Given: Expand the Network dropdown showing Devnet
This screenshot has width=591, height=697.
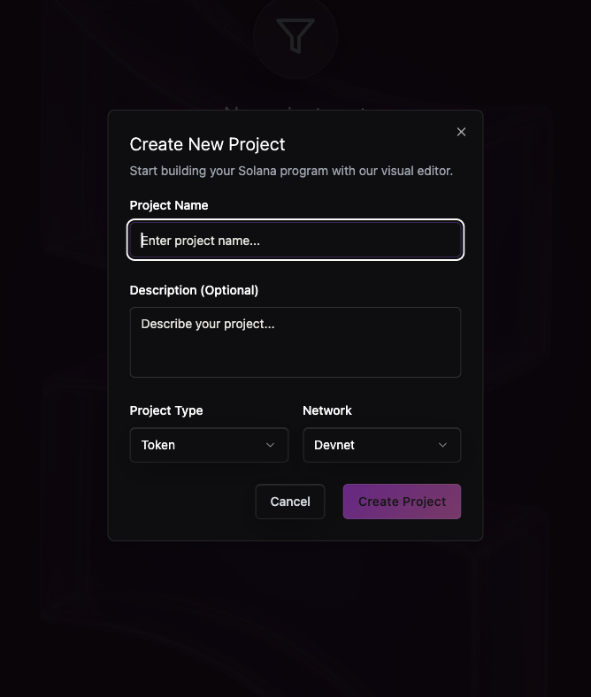Looking at the screenshot, I should tap(381, 445).
